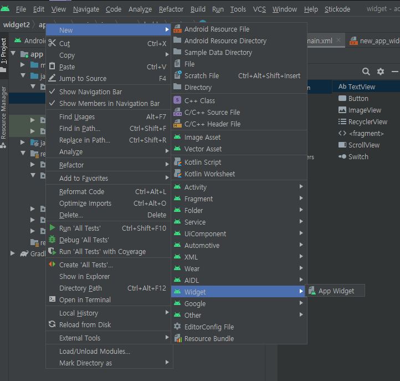Expand the Copy submenu arrow
Screen dimensions: 400x381
167,54
